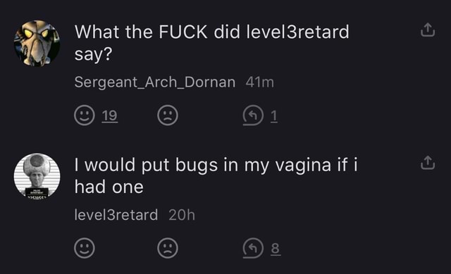This screenshot has width=451, height=274.
Task: Frown-react to the 20h comment
Action: (168, 248)
